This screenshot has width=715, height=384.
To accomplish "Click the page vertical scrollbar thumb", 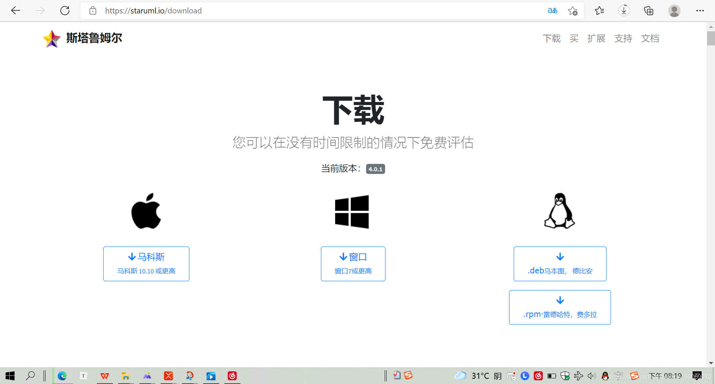I will pos(711,39).
